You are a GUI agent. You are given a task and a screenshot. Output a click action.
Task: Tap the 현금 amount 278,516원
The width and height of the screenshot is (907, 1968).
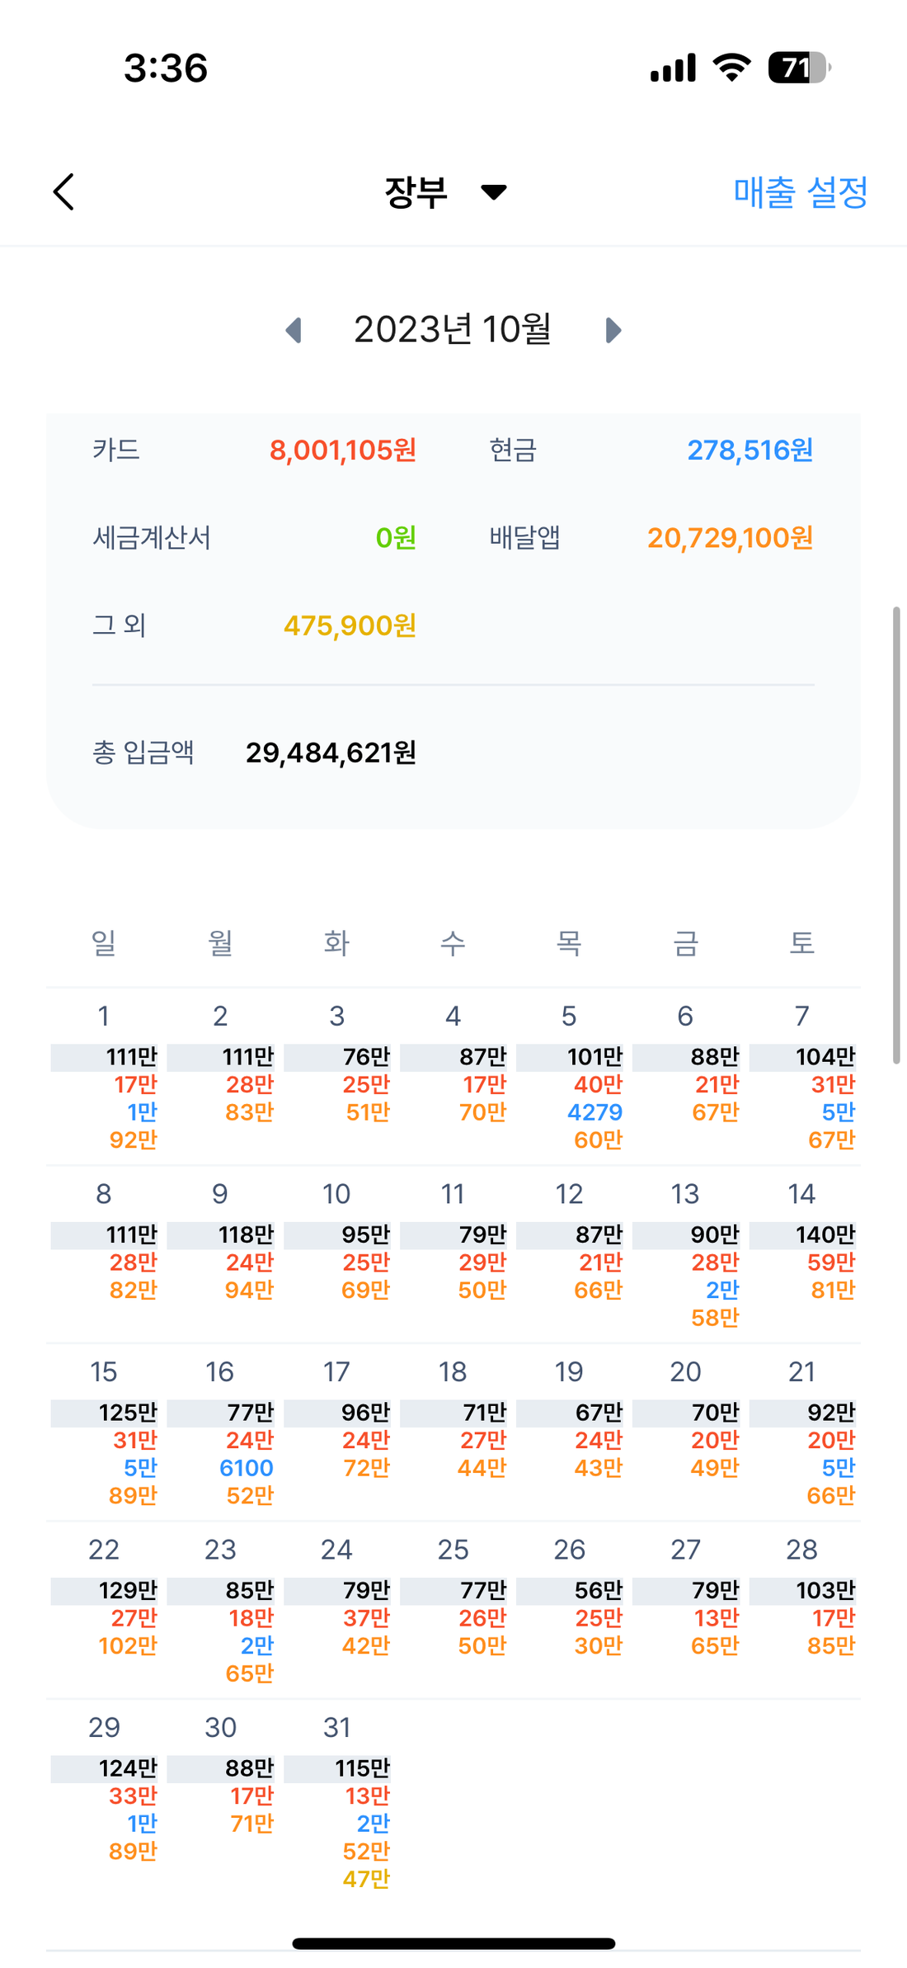(x=750, y=451)
